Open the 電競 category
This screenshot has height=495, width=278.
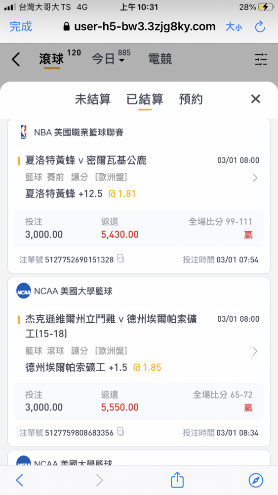160,59
